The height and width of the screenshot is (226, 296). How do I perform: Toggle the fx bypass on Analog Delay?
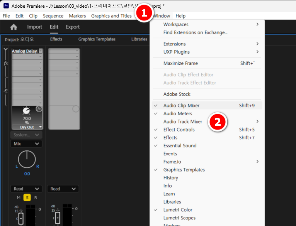pyautogui.click(x=39, y=109)
